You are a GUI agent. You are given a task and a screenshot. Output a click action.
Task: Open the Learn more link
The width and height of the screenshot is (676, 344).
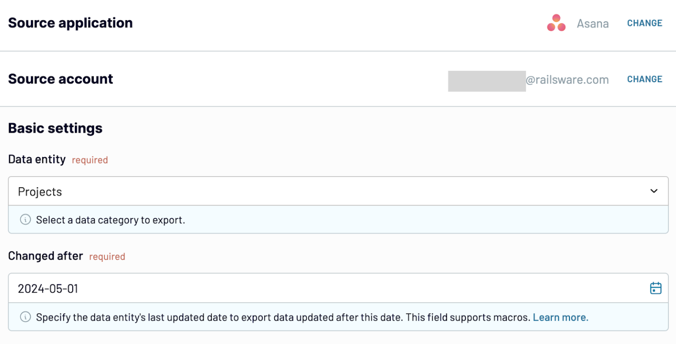pos(560,317)
